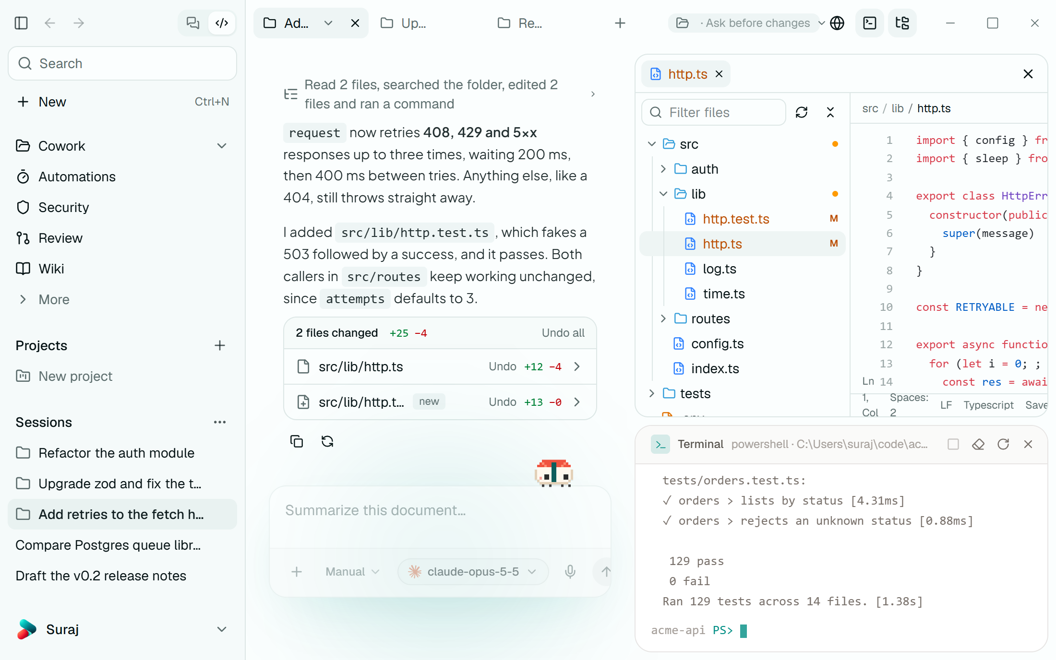Regenerate the response with retry icon

point(327,441)
